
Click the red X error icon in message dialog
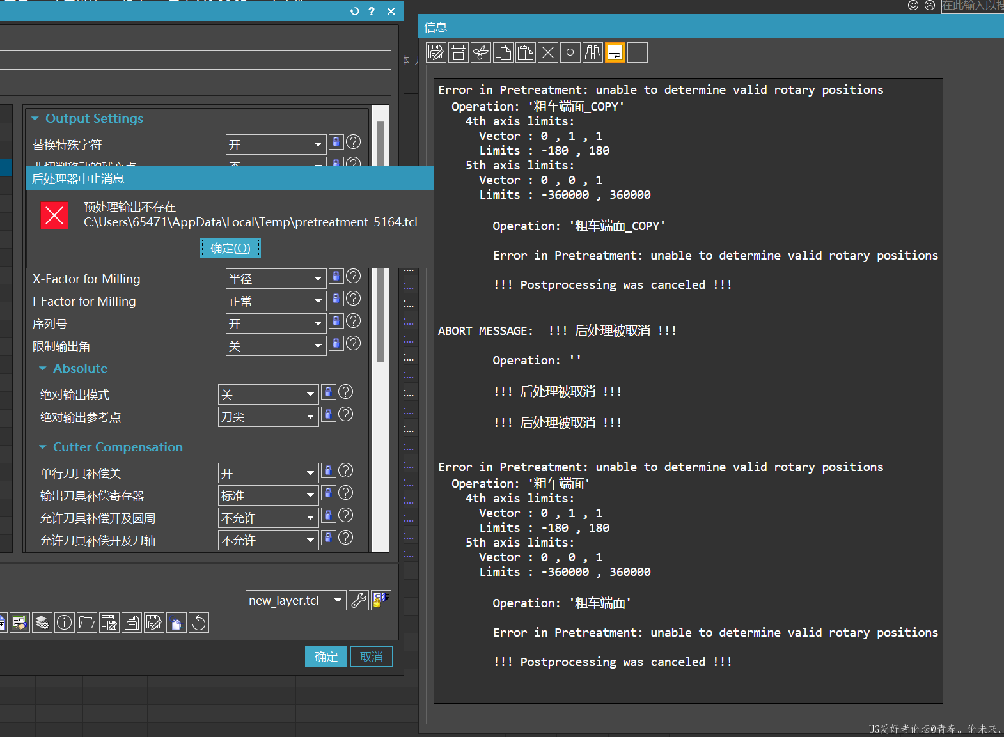54,215
